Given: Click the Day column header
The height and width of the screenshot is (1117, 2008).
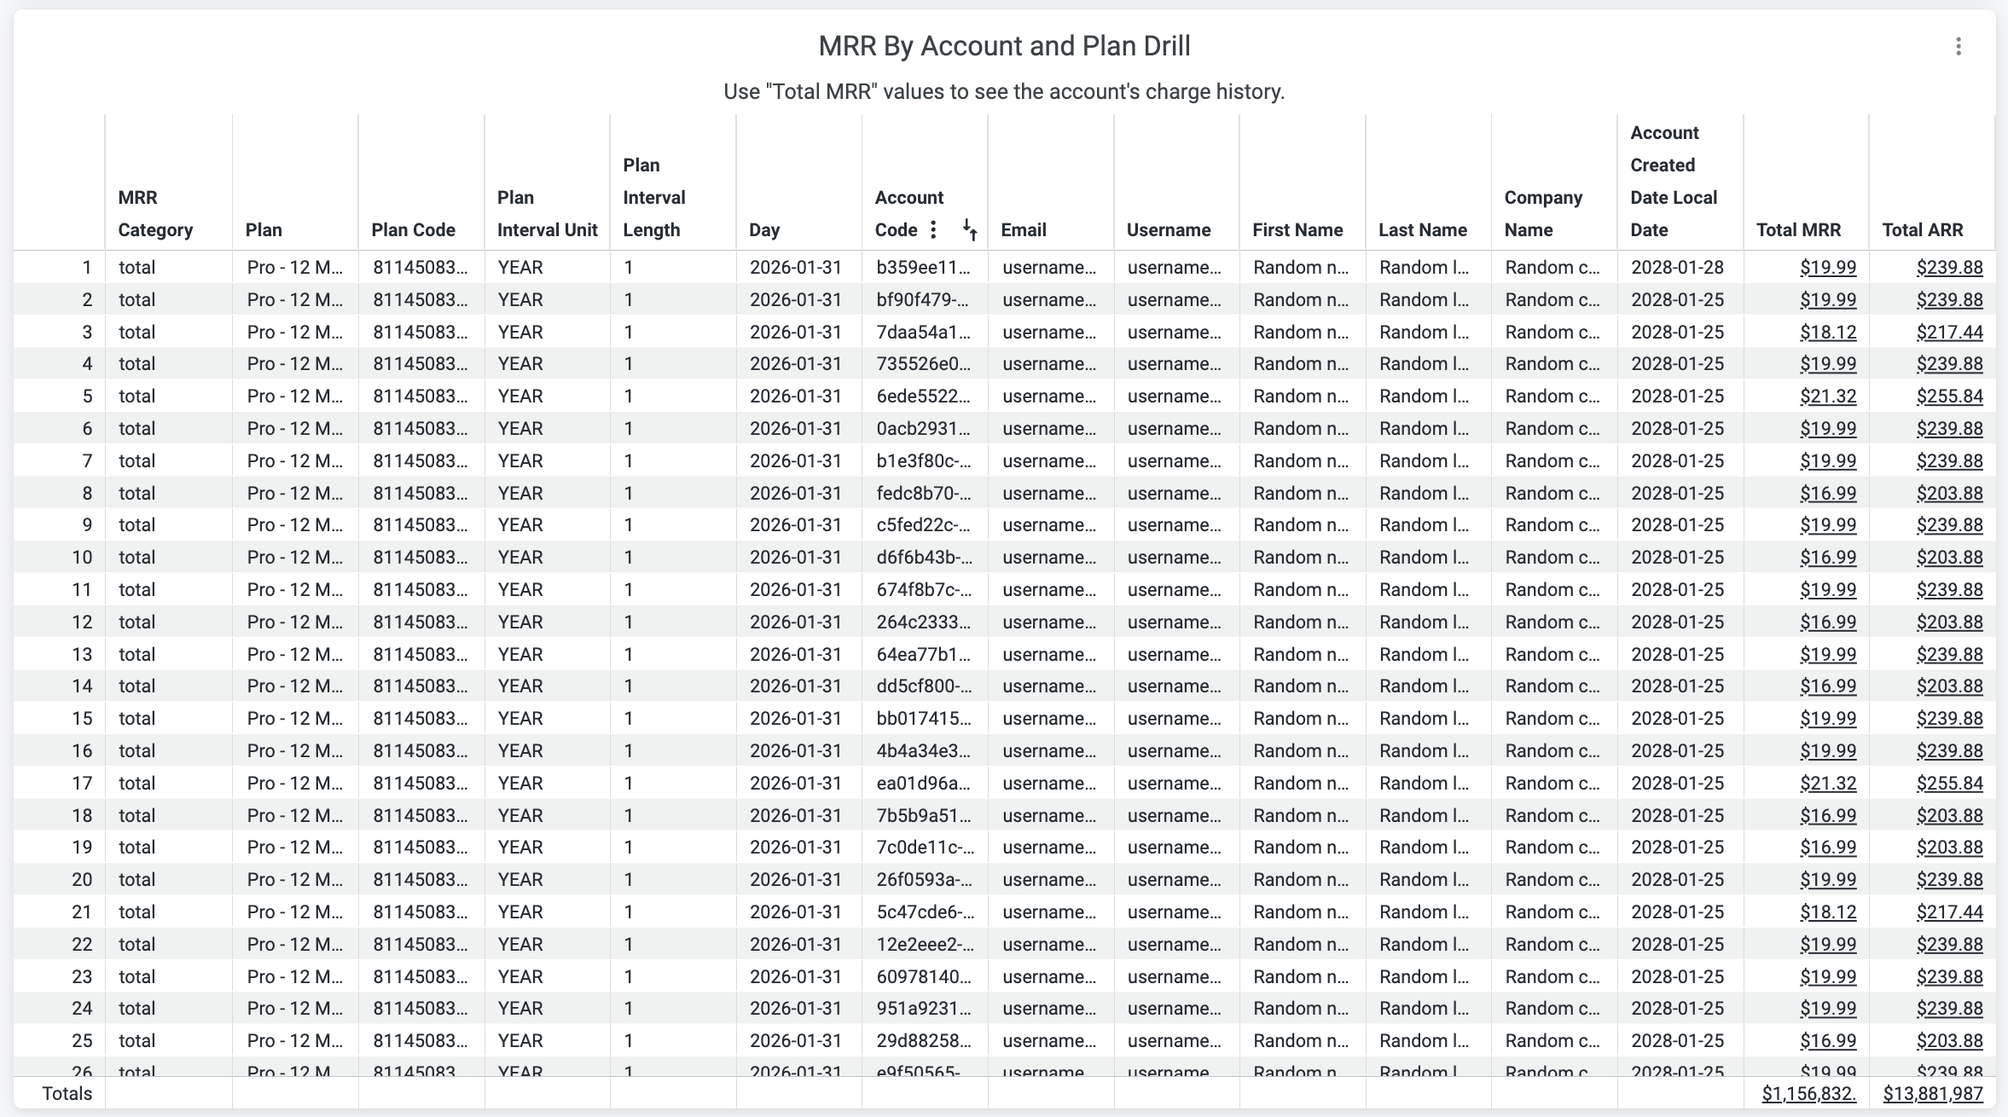Looking at the screenshot, I should [764, 229].
